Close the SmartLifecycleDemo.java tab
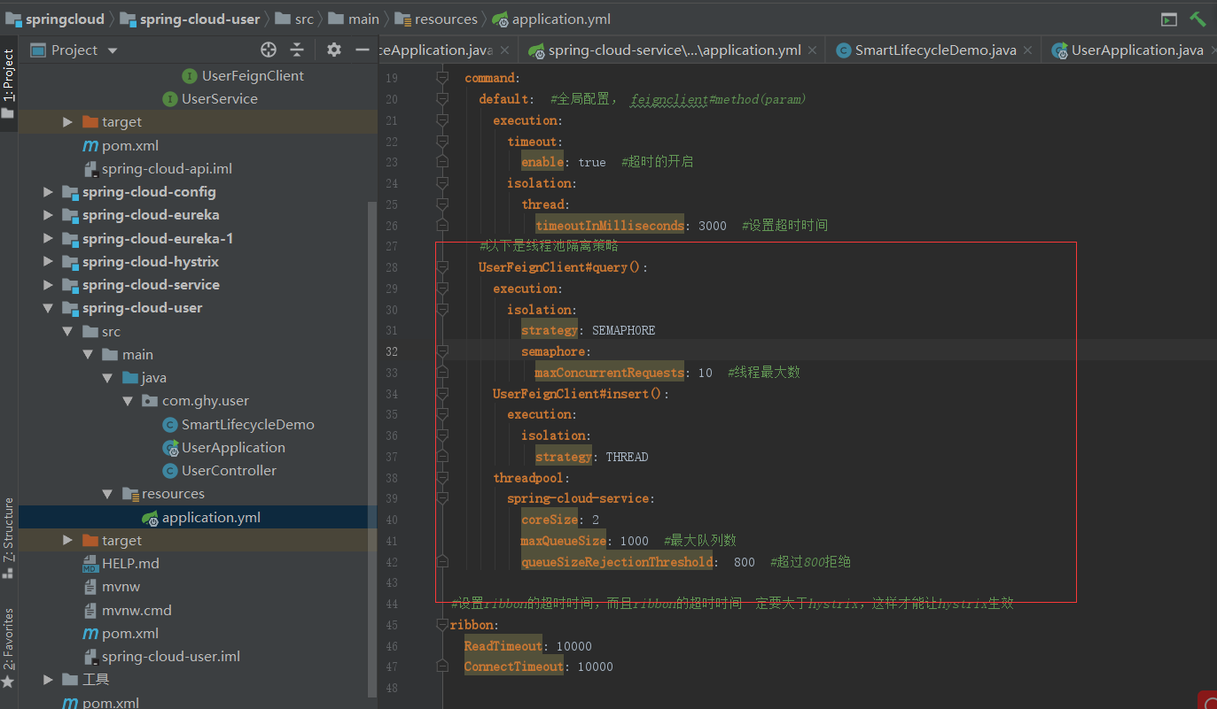 1028,51
